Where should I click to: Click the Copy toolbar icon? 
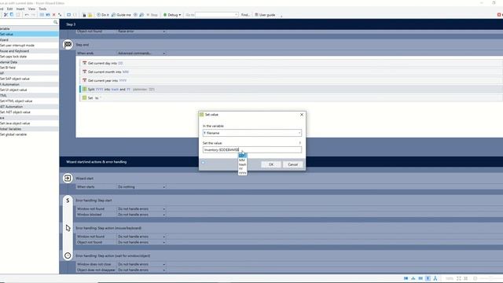coord(12,15)
